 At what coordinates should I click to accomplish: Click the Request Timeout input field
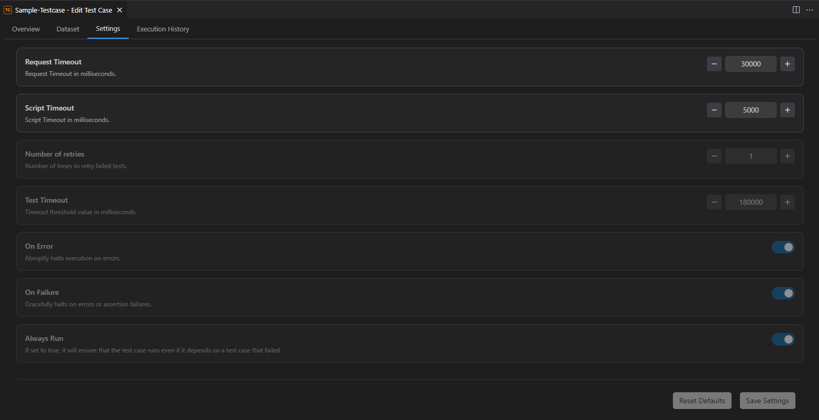(x=750, y=64)
